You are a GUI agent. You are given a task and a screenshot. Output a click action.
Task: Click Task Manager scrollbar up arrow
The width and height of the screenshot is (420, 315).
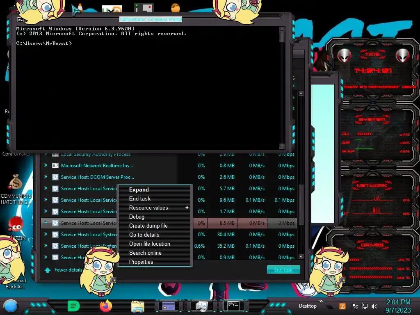tap(301, 94)
